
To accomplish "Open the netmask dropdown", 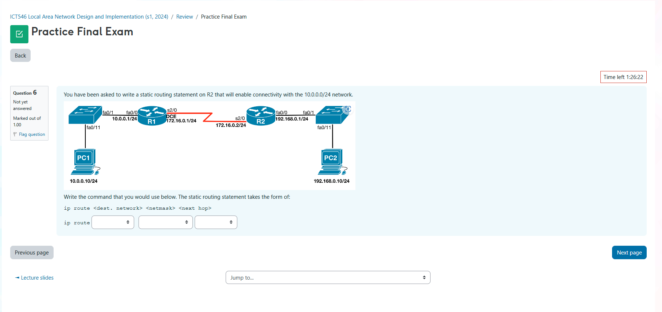I will pyautogui.click(x=165, y=222).
